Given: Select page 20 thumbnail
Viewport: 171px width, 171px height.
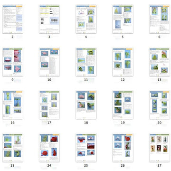Looking at the screenshot, I should pos(160,105).
